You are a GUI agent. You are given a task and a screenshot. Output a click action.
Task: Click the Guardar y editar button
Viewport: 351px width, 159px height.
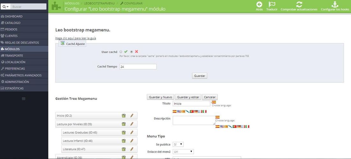coord(188,97)
